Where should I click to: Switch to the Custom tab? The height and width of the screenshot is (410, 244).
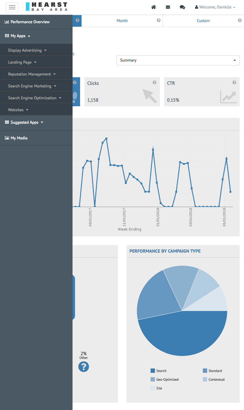point(203,21)
